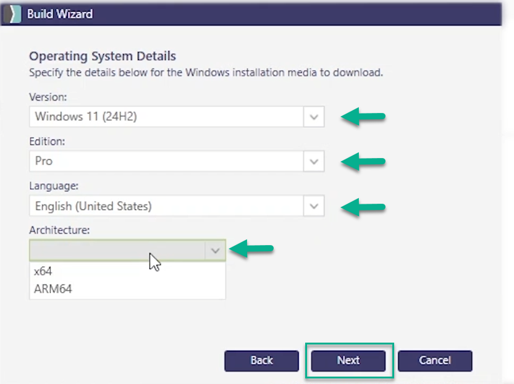Click the green arrow beside Edition

pos(363,161)
